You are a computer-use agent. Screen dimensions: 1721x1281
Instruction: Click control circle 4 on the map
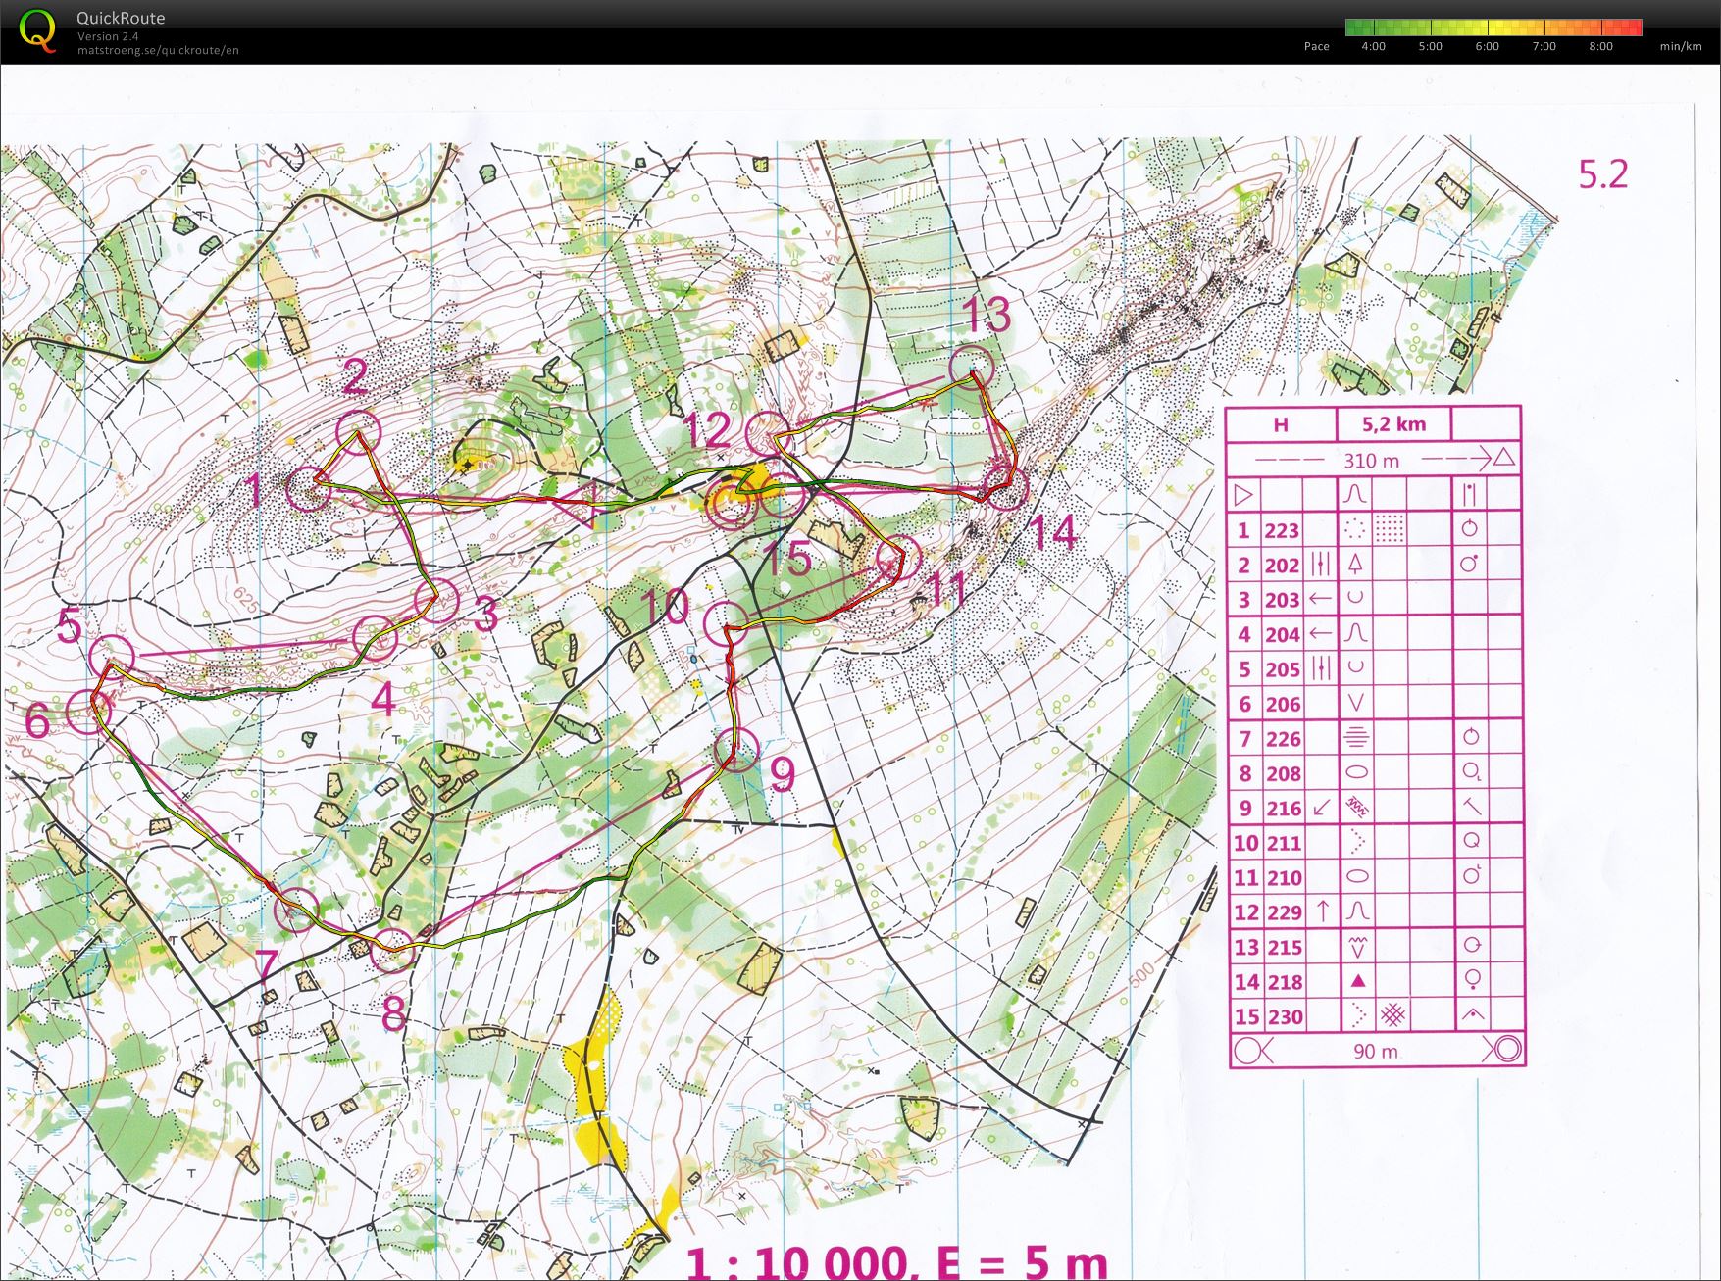point(375,638)
